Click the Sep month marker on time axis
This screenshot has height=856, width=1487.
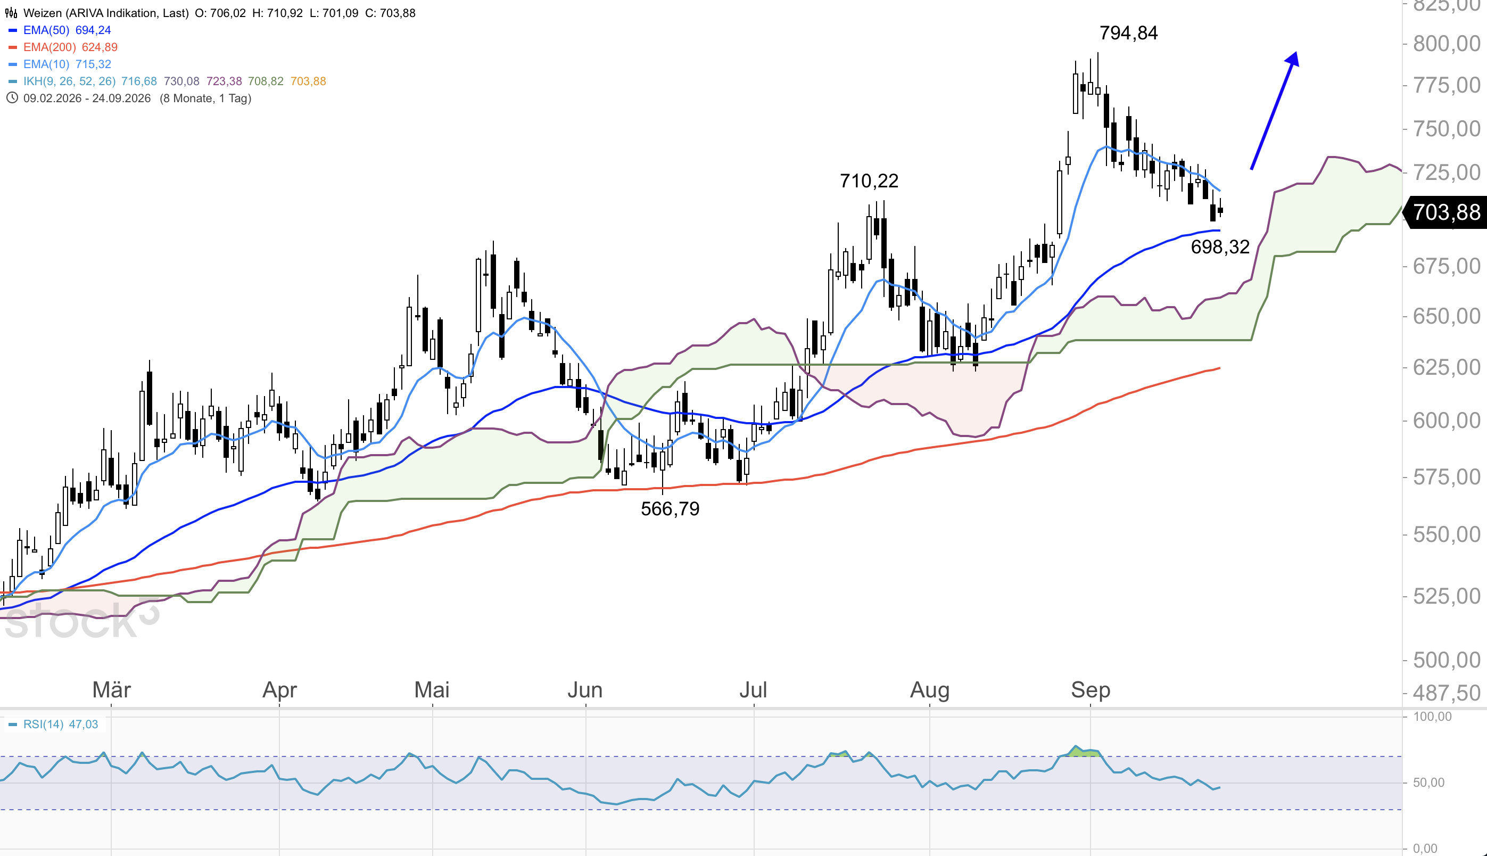click(1091, 689)
